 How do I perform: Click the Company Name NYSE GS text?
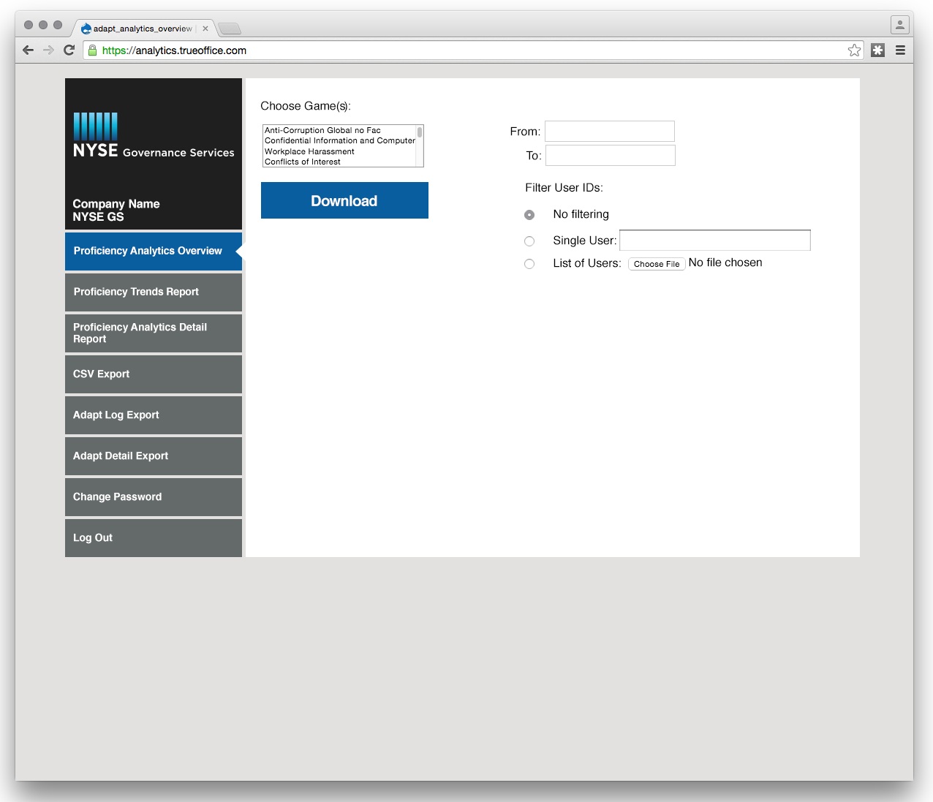pos(116,211)
